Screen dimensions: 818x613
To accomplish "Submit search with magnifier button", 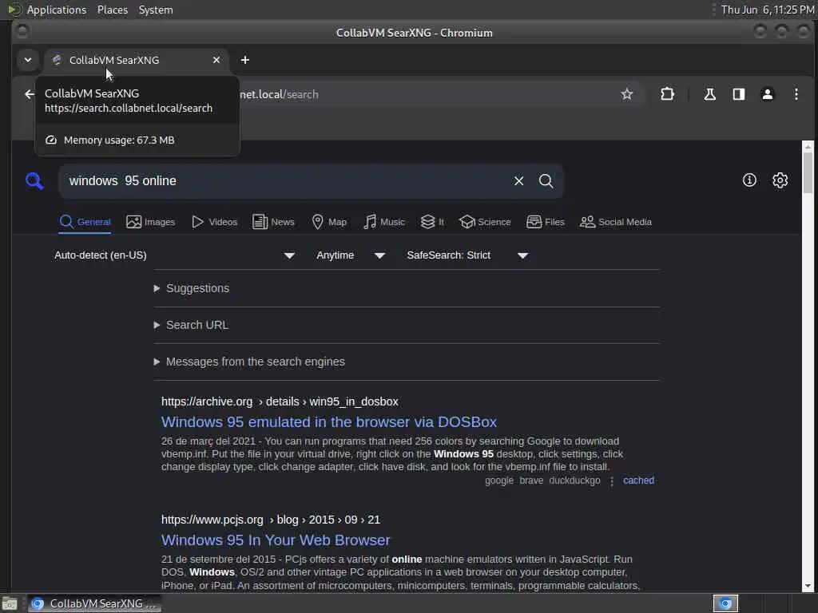I will (546, 181).
